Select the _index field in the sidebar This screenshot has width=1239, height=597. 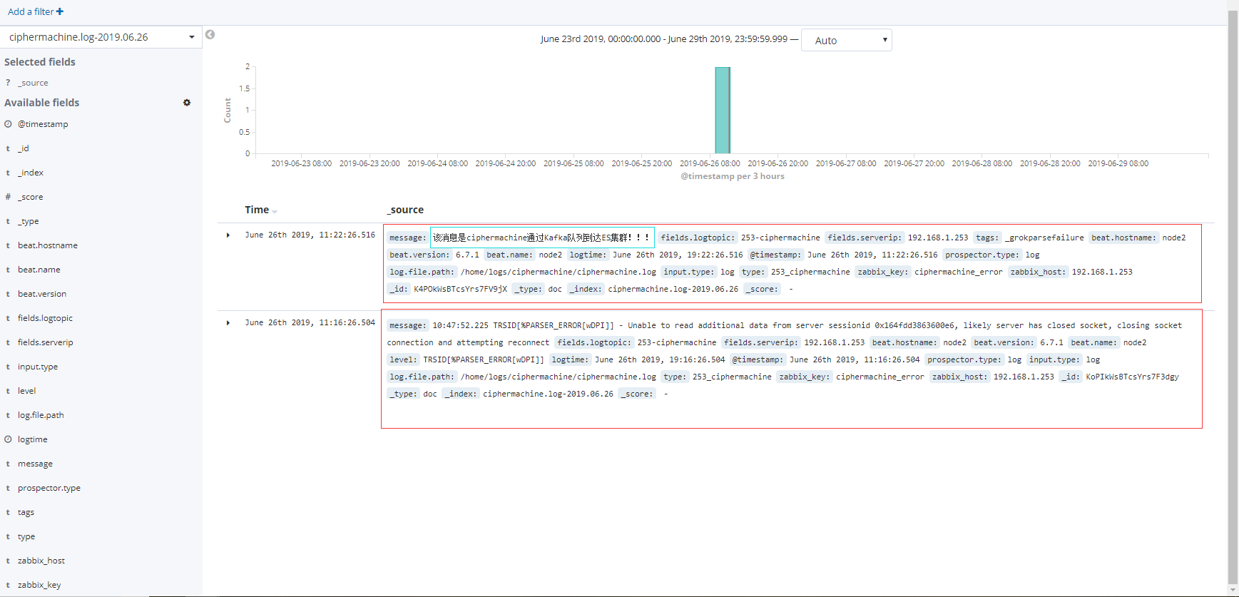[31, 173]
